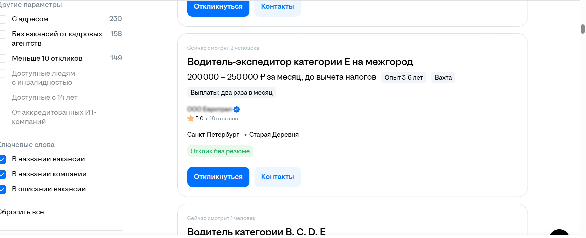Enable 'Без вакансий от кадровых агентств' checkbox
Image resolution: width=586 pixels, height=238 pixels.
pyautogui.click(x=3, y=34)
